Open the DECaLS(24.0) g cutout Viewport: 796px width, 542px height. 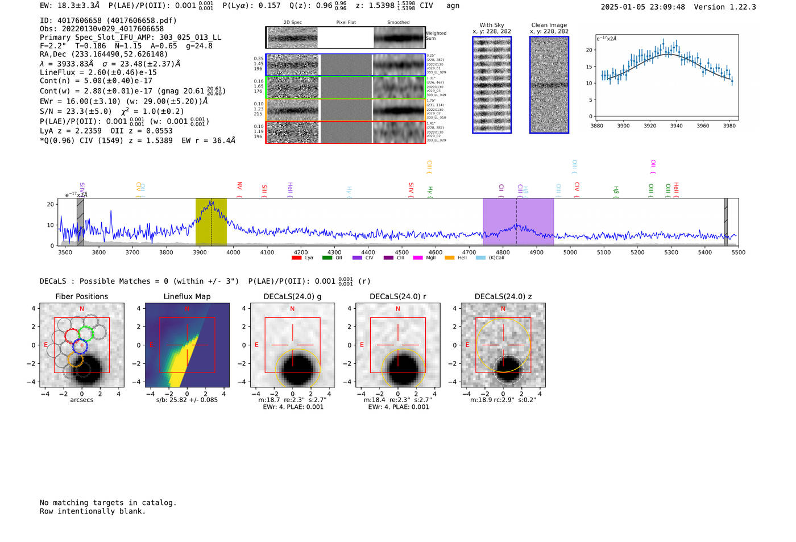click(292, 345)
